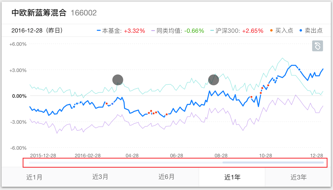Switch to the 近3月 tab

click(100, 177)
